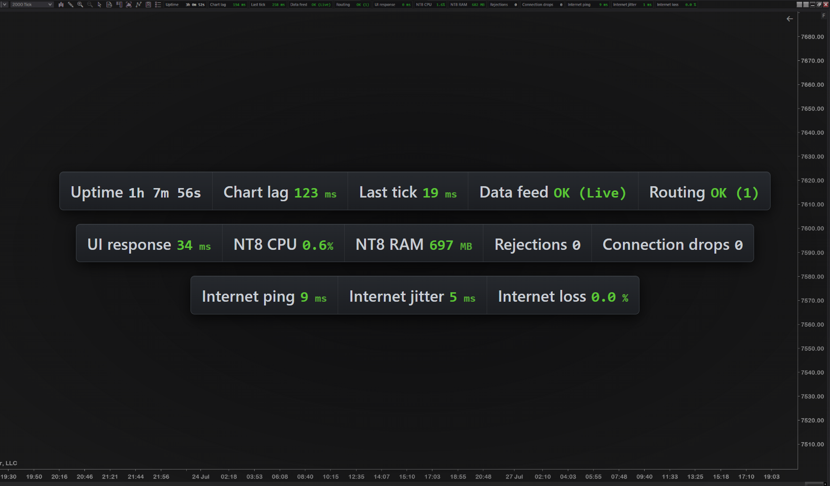The image size is (830, 486).
Task: Click the toolbar UI response 0 ms readout
Action: [393, 4]
